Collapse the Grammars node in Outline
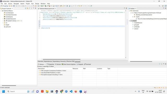Screen dimensions: 167x94 click(129, 11)
